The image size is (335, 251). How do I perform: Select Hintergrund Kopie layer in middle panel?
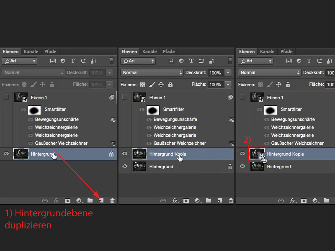176,154
